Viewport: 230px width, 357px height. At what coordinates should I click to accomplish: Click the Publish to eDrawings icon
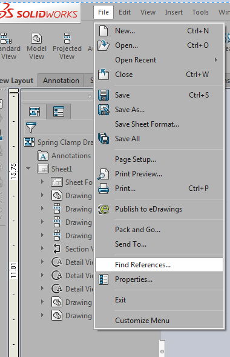[x=103, y=209]
